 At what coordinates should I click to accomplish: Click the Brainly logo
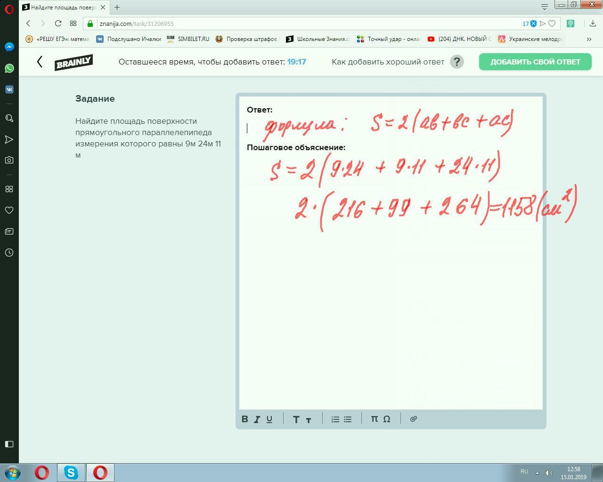73,62
